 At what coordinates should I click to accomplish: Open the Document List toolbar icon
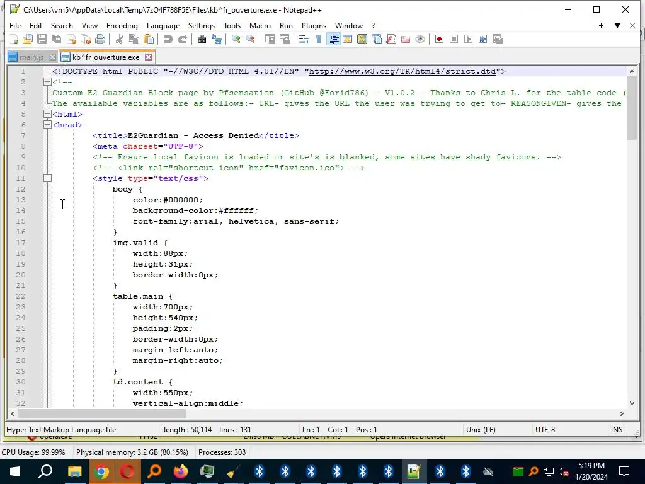(377, 39)
